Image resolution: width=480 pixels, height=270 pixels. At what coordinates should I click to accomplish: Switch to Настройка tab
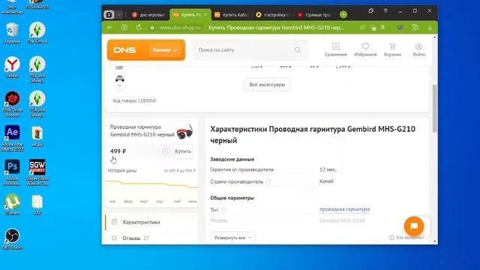(272, 14)
